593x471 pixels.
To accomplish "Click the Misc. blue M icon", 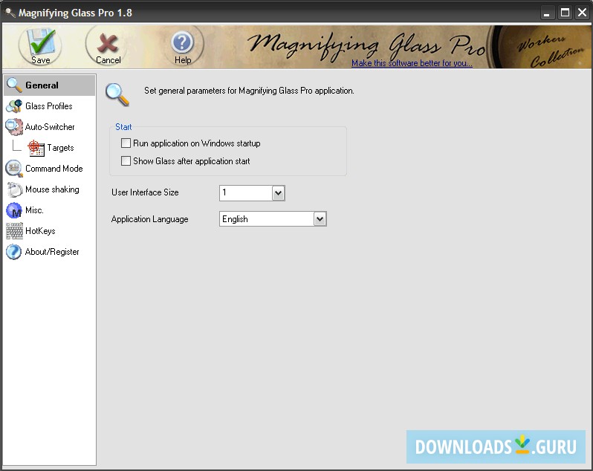I will pos(14,210).
